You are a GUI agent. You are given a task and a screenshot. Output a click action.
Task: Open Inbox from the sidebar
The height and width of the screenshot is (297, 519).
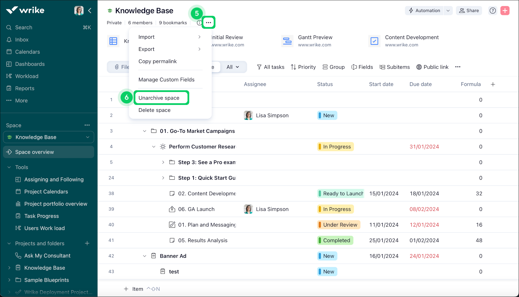pyautogui.click(x=22, y=40)
